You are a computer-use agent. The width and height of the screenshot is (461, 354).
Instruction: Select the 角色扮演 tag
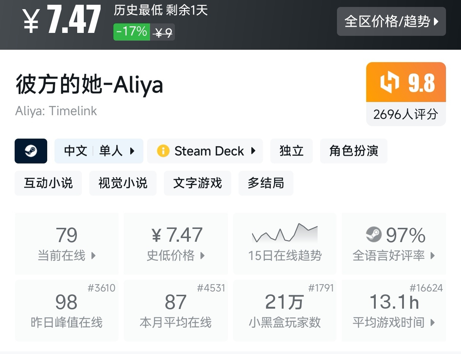tap(353, 151)
